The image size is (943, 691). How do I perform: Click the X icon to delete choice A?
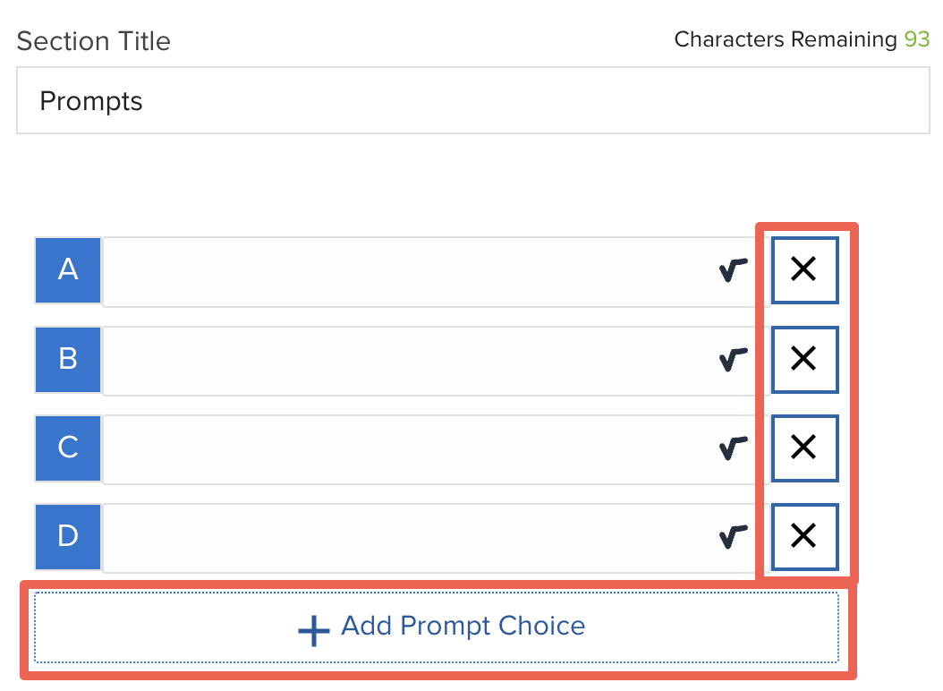[804, 269]
